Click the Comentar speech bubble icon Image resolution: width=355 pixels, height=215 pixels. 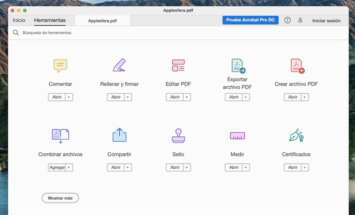[60, 65]
